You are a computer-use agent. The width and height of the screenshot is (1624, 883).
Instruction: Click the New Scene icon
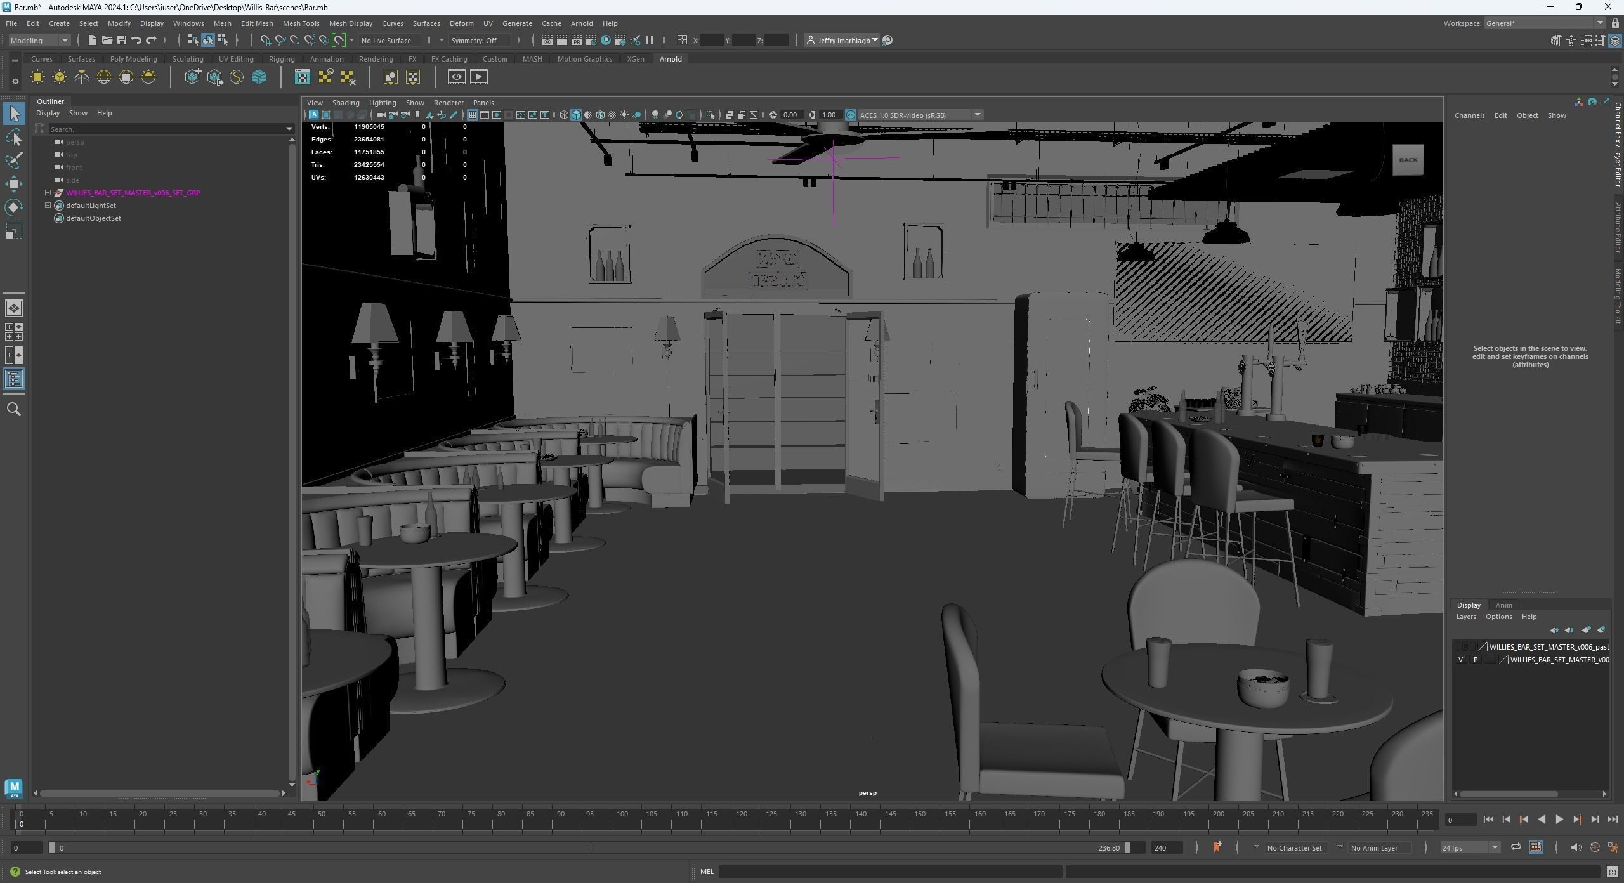coord(92,40)
